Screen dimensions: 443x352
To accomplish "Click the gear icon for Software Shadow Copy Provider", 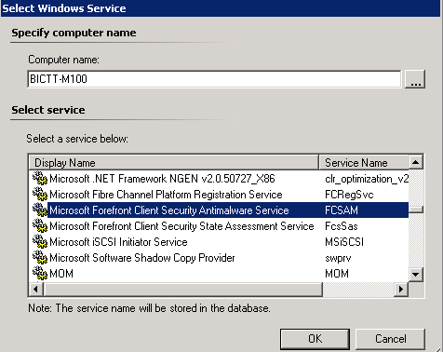I will 40,257.
